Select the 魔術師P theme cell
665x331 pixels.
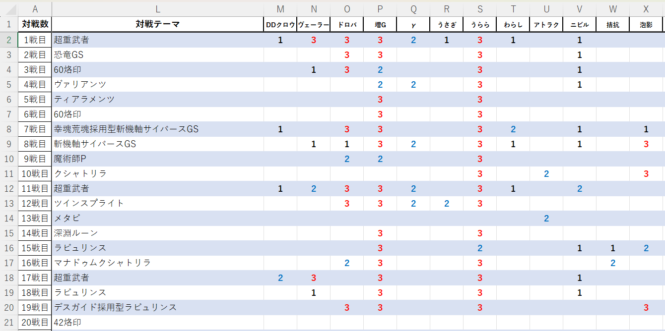[157, 159]
